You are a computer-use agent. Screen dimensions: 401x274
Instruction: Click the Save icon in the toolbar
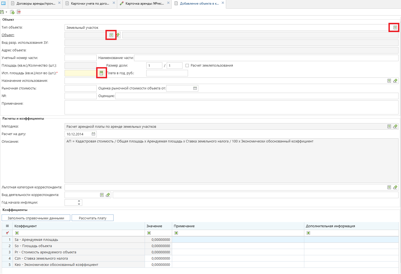2,12
